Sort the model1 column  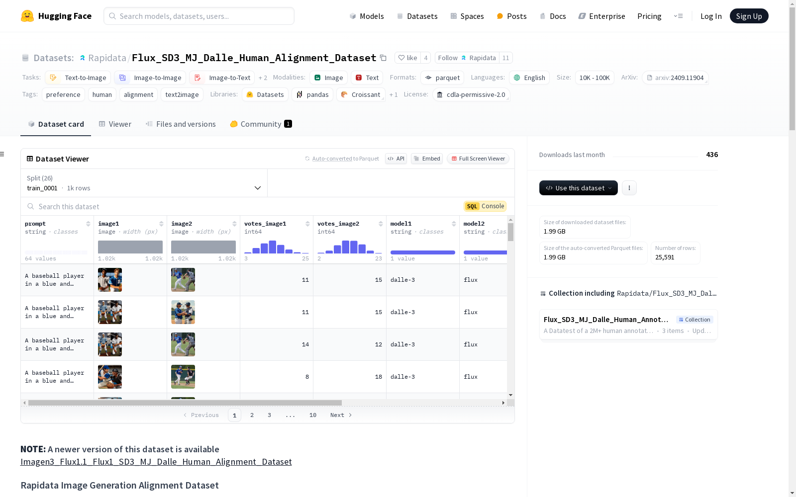click(x=454, y=224)
